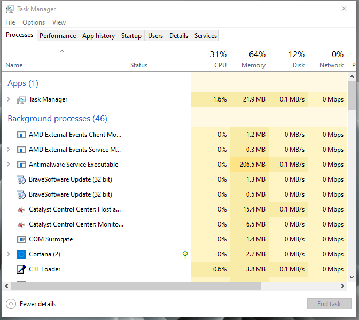The width and height of the screenshot is (359, 320).
Task: Click the Fewer details circle arrow icon
Action: click(x=11, y=304)
